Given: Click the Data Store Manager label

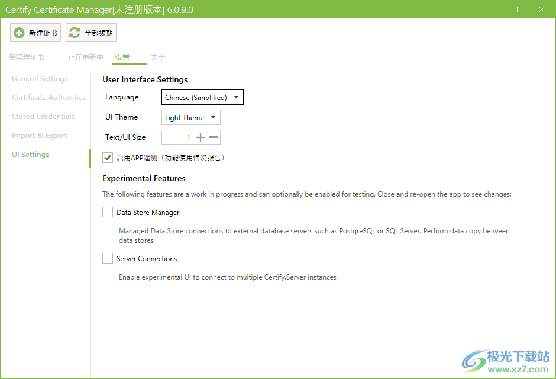Looking at the screenshot, I should 148,213.
